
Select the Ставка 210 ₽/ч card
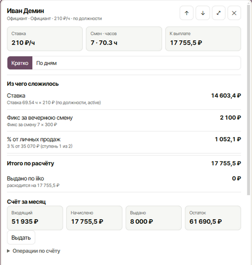tap(45, 39)
